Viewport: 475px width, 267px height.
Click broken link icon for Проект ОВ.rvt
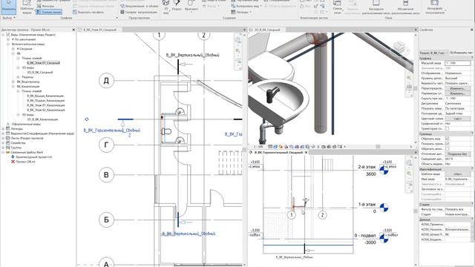click(x=13, y=162)
